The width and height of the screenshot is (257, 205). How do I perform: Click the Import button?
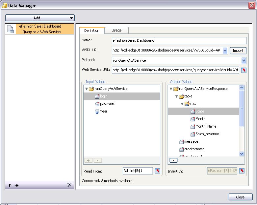(238, 51)
